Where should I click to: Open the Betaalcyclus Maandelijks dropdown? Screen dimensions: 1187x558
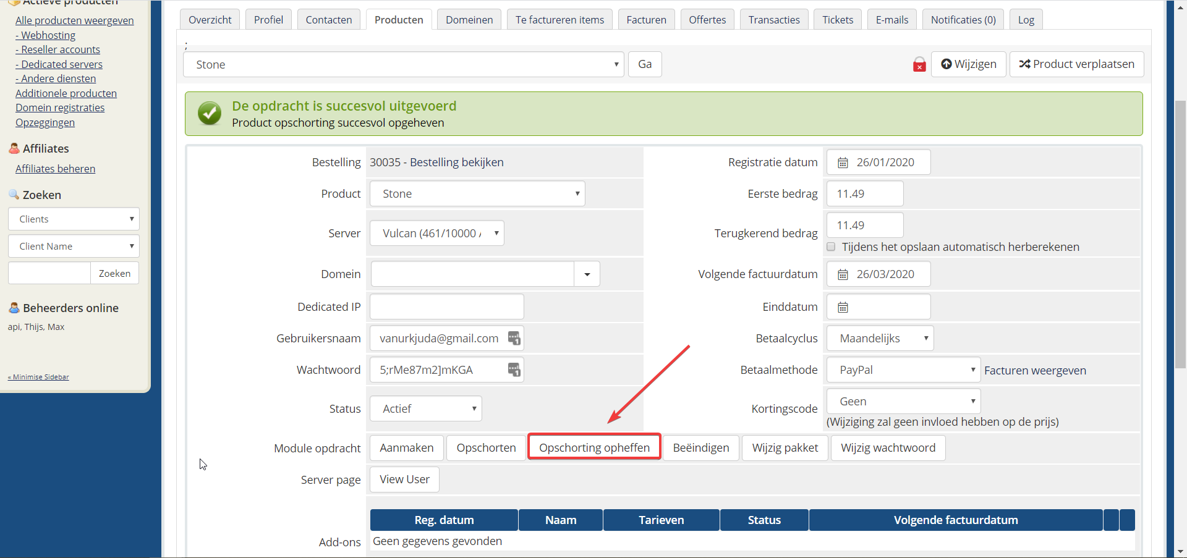[x=879, y=338]
